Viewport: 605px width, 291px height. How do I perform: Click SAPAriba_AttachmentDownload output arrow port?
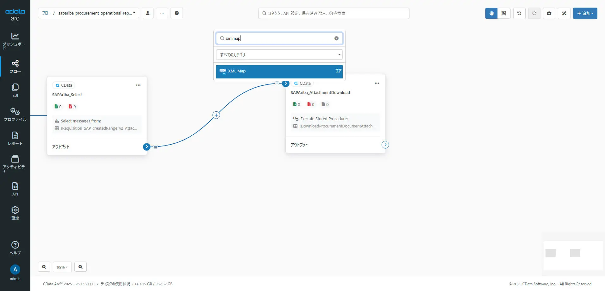click(385, 145)
